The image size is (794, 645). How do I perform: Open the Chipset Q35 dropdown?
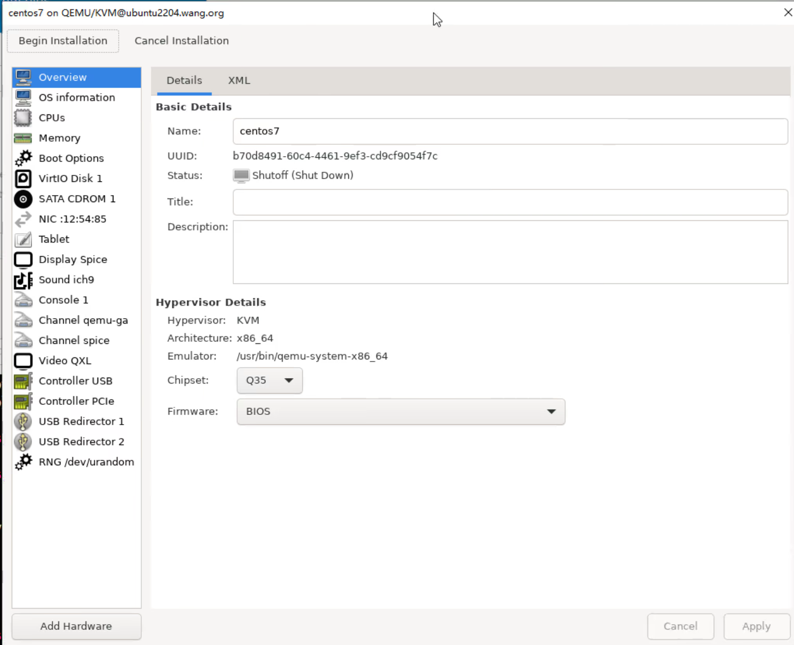[x=269, y=380]
